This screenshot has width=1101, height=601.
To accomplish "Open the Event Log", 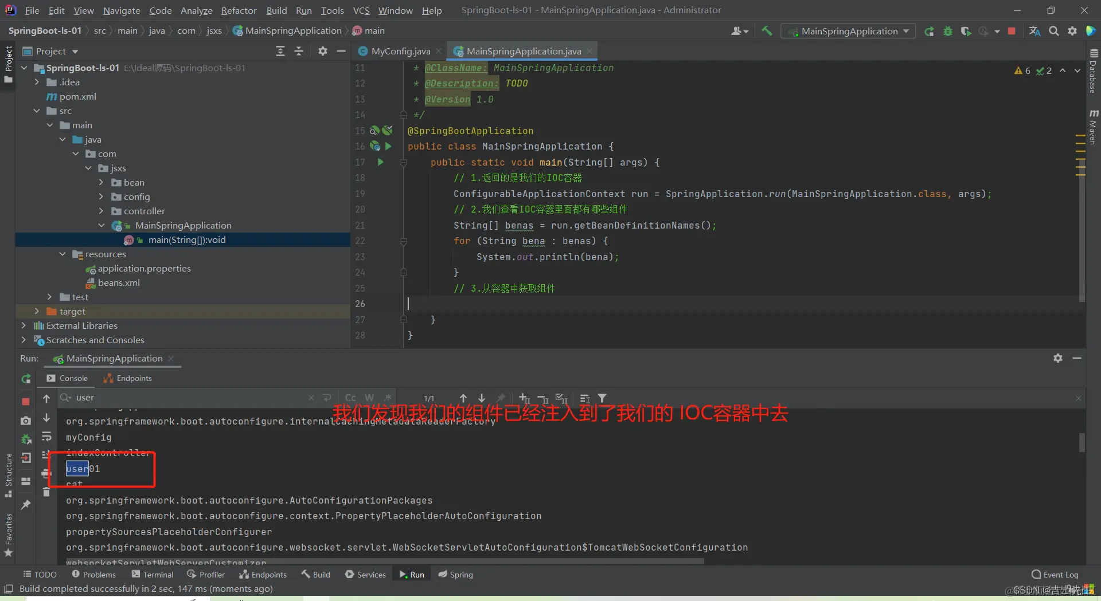I will [x=1055, y=575].
